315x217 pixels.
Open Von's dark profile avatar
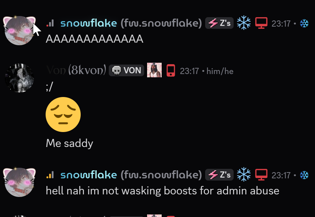(x=19, y=78)
